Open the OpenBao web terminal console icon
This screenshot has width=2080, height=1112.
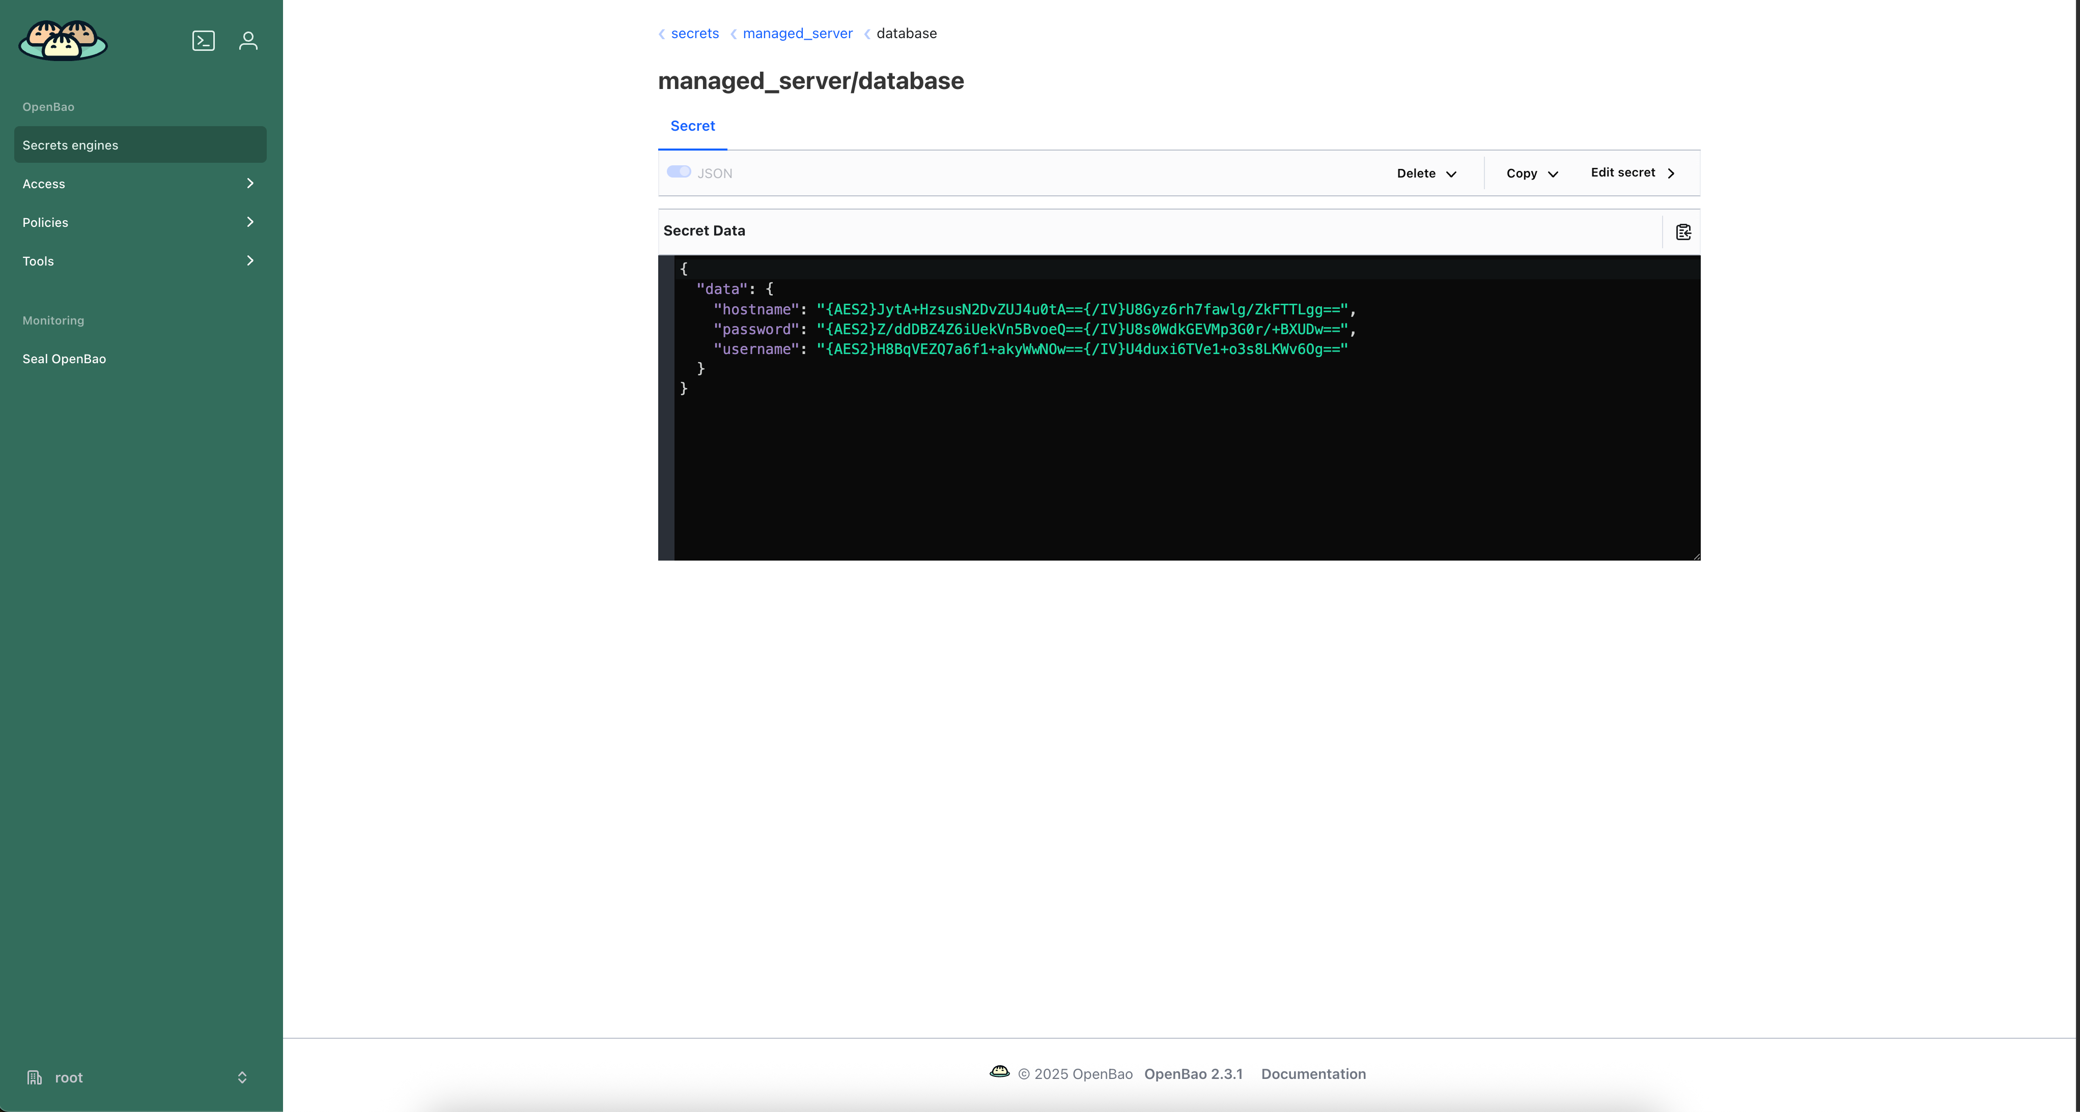[x=204, y=40]
